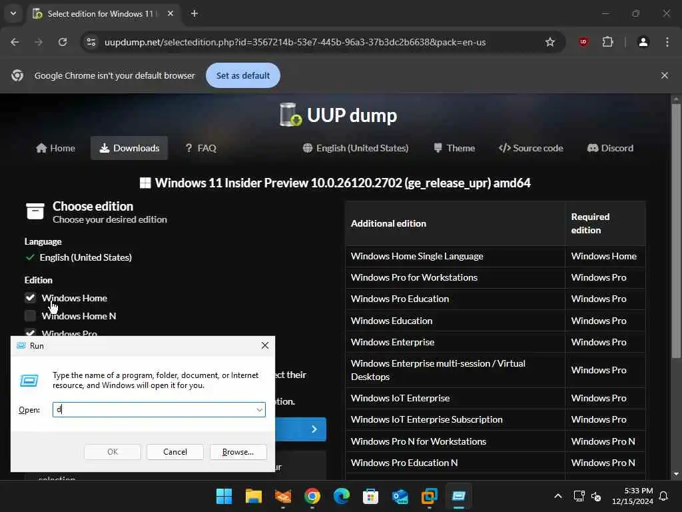Expand the Run dialog Open dropdown arrow
The width and height of the screenshot is (682, 512).
[260, 410]
